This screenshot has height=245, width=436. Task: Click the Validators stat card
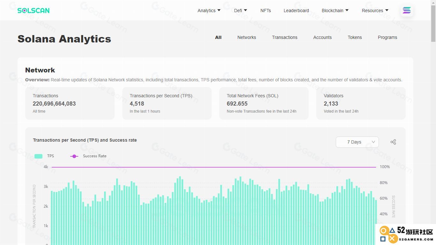[361, 103]
